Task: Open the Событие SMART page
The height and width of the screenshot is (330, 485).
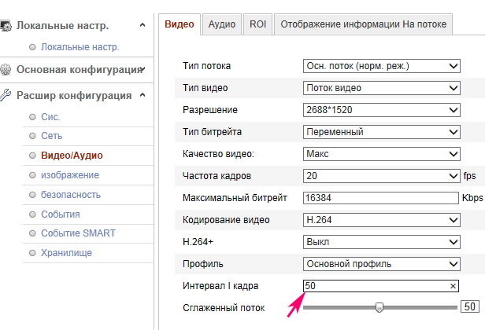Action: tap(78, 233)
